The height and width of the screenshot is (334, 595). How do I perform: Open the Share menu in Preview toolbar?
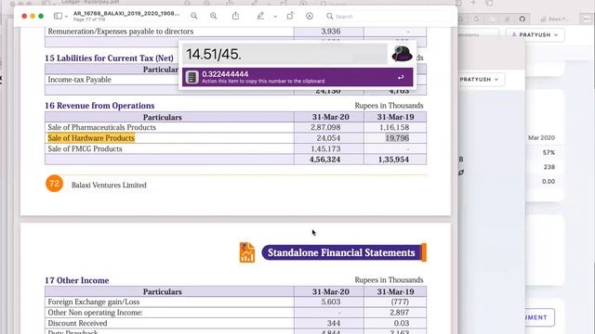pyautogui.click(x=235, y=16)
